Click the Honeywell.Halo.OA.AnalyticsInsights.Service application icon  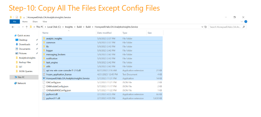(44, 78)
